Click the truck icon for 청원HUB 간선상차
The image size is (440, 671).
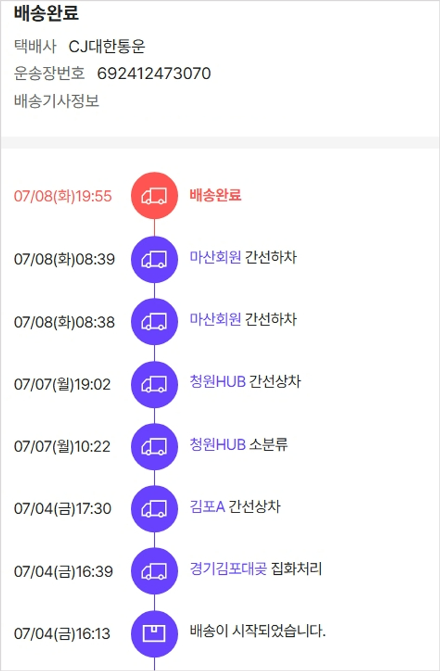[154, 384]
